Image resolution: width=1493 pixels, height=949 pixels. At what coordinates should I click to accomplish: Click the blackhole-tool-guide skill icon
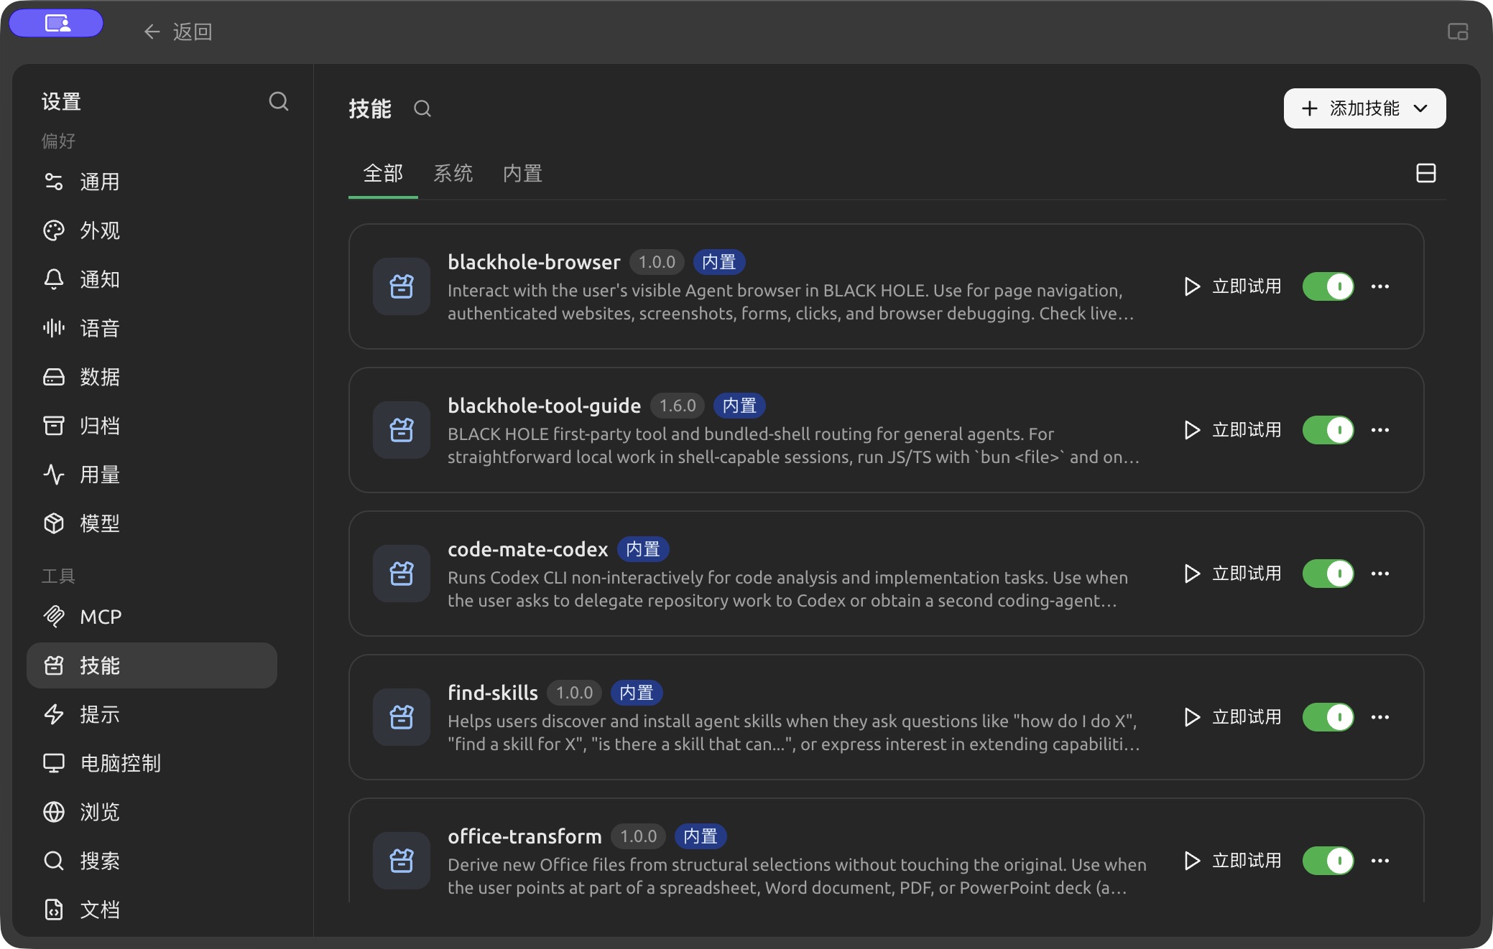coord(402,430)
